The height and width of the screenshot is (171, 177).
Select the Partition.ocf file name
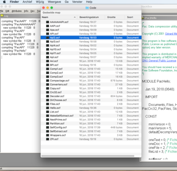point(57,124)
